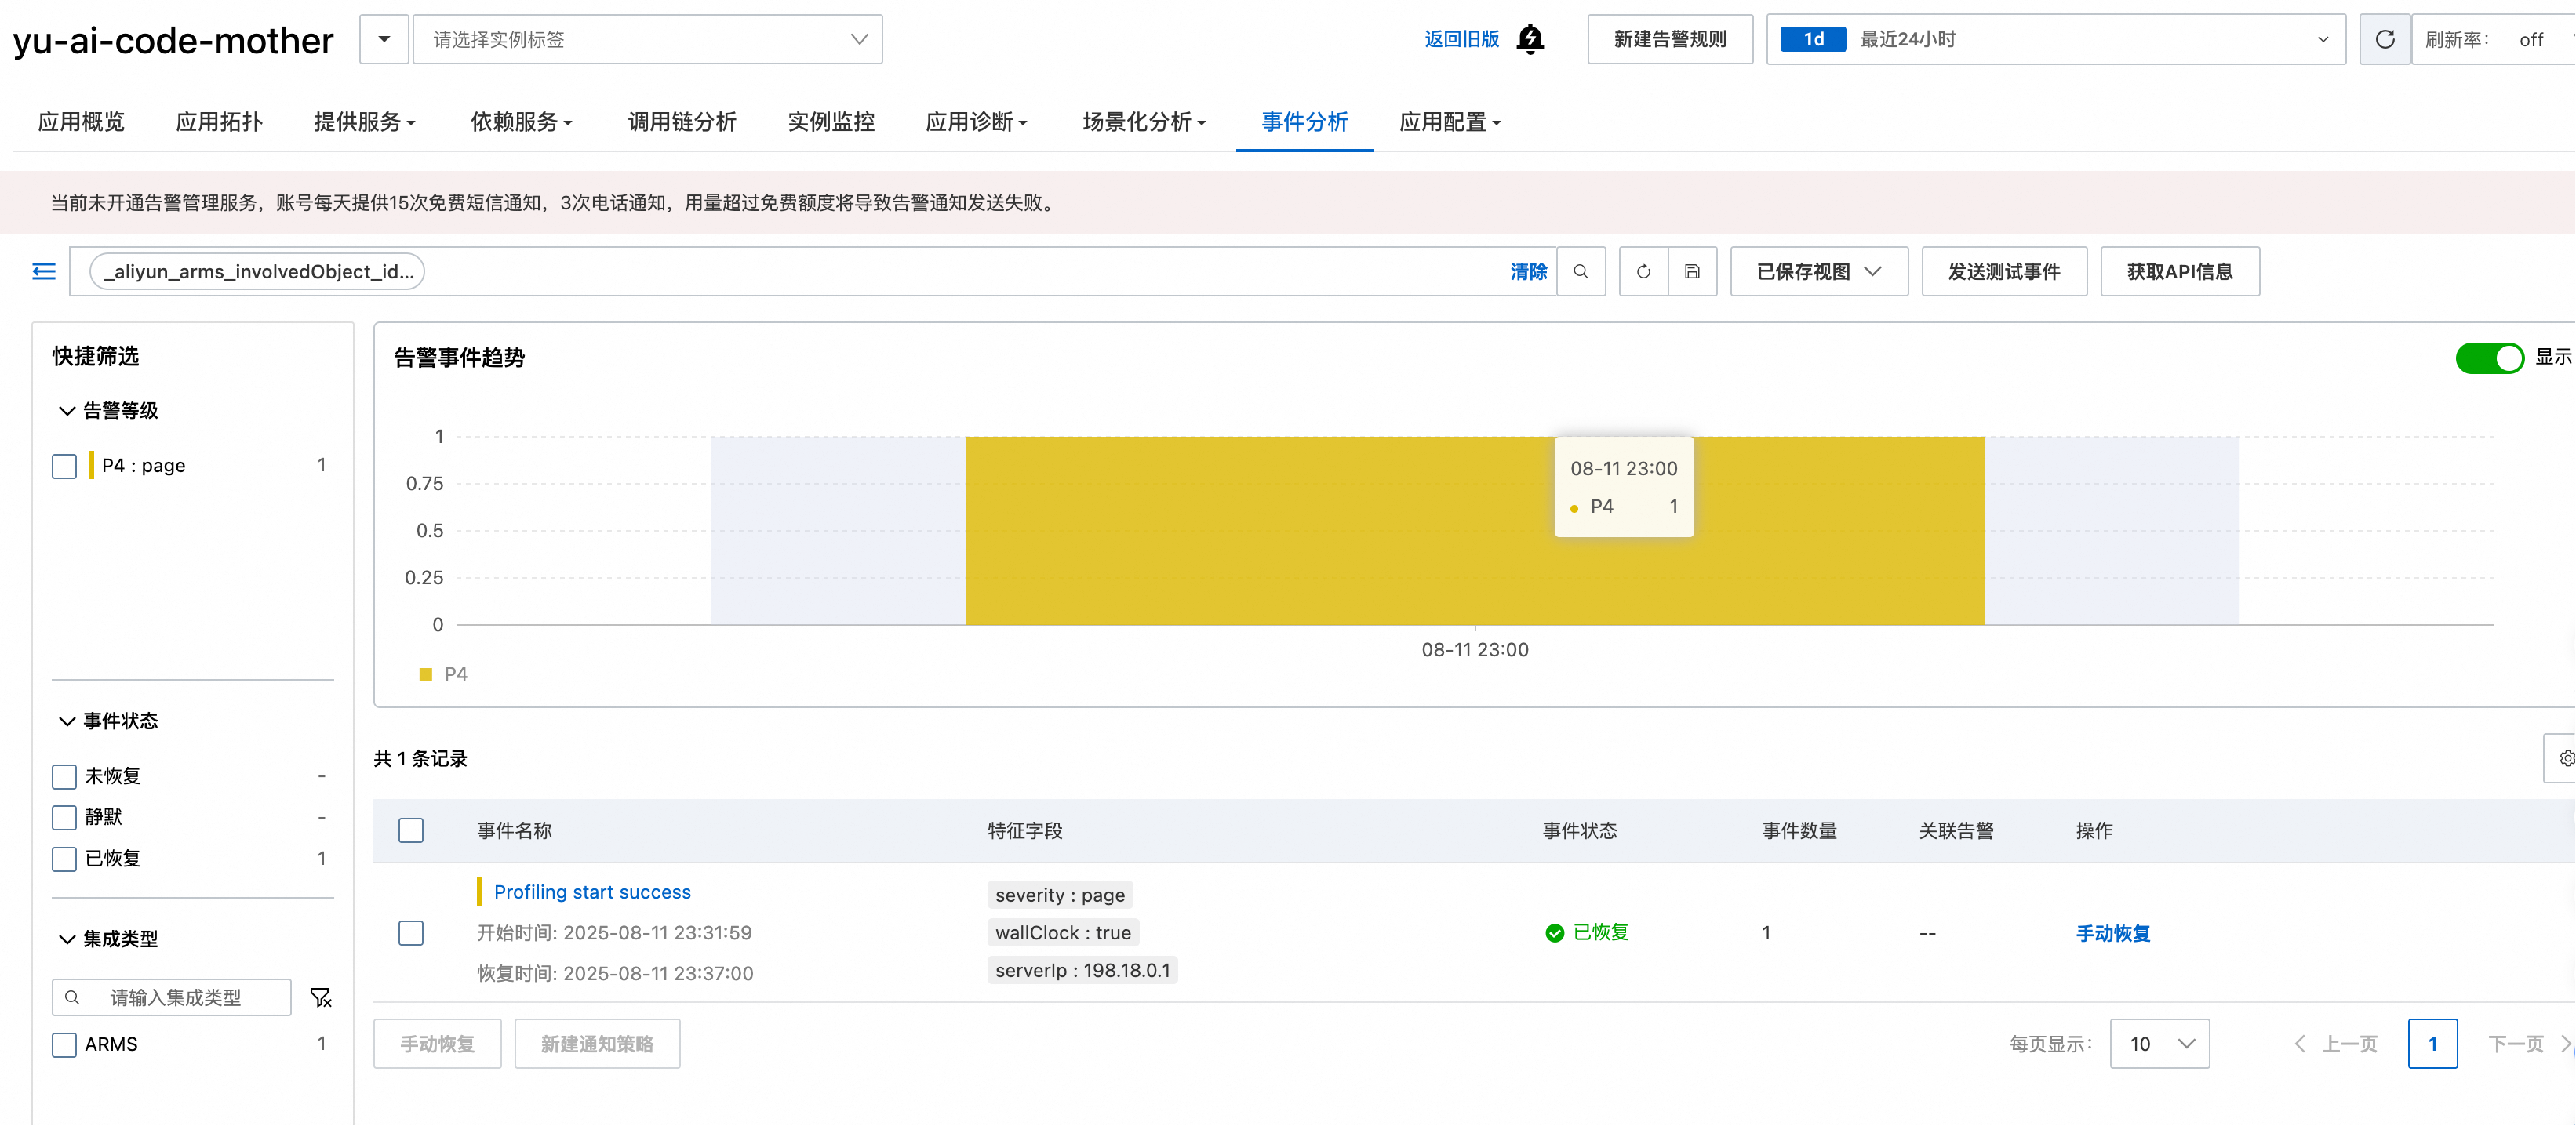Click the save view disk icon

pyautogui.click(x=1692, y=271)
